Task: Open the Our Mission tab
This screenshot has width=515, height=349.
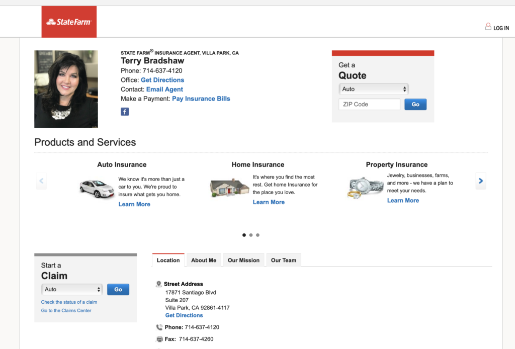Action: point(244,260)
